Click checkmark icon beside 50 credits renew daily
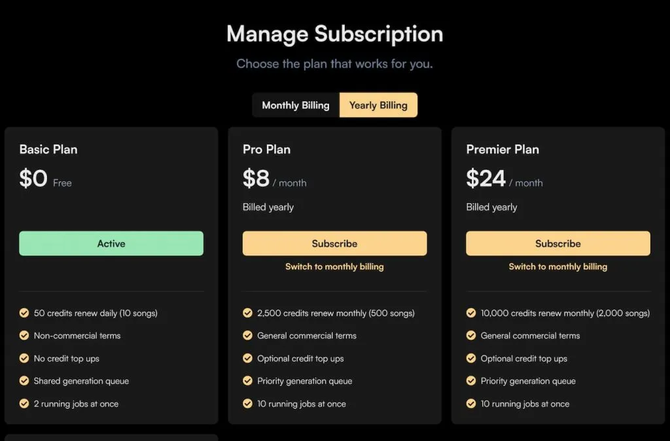 click(x=24, y=313)
